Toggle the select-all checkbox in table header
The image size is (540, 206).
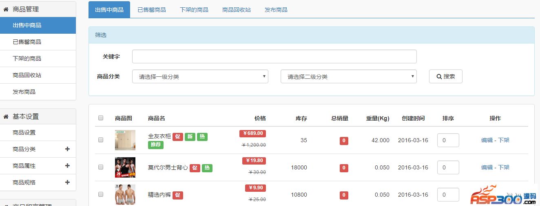pos(101,118)
